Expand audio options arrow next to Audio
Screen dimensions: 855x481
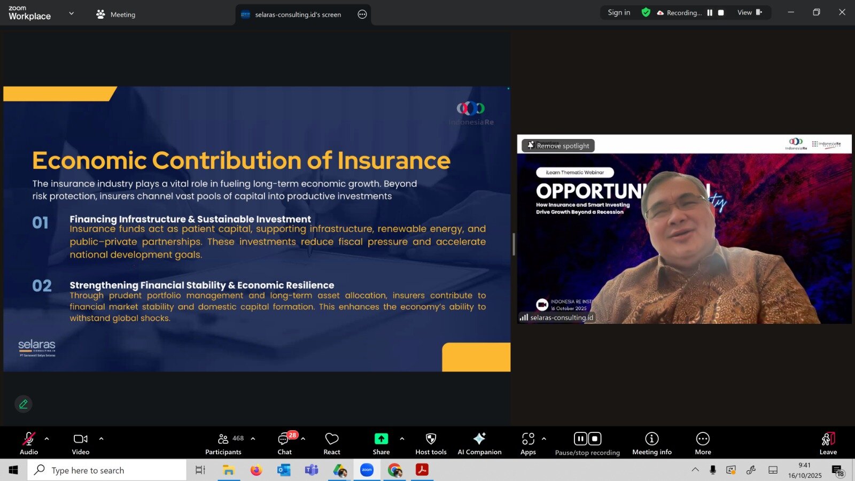click(x=47, y=439)
